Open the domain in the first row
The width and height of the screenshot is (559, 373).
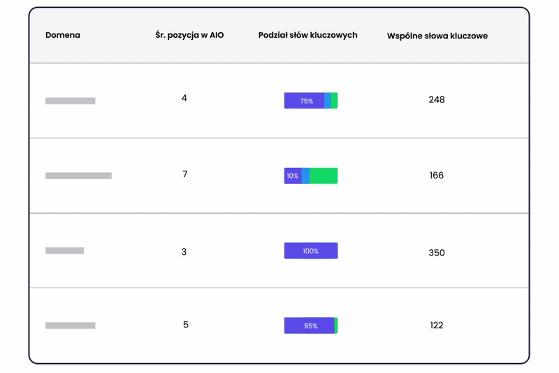tap(70, 101)
